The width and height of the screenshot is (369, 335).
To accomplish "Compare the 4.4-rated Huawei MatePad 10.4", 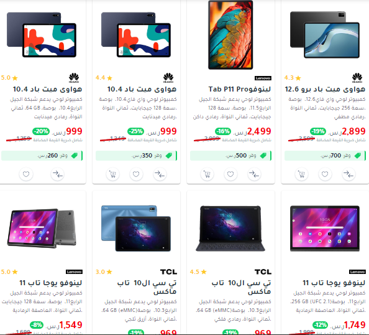I will [x=160, y=174].
